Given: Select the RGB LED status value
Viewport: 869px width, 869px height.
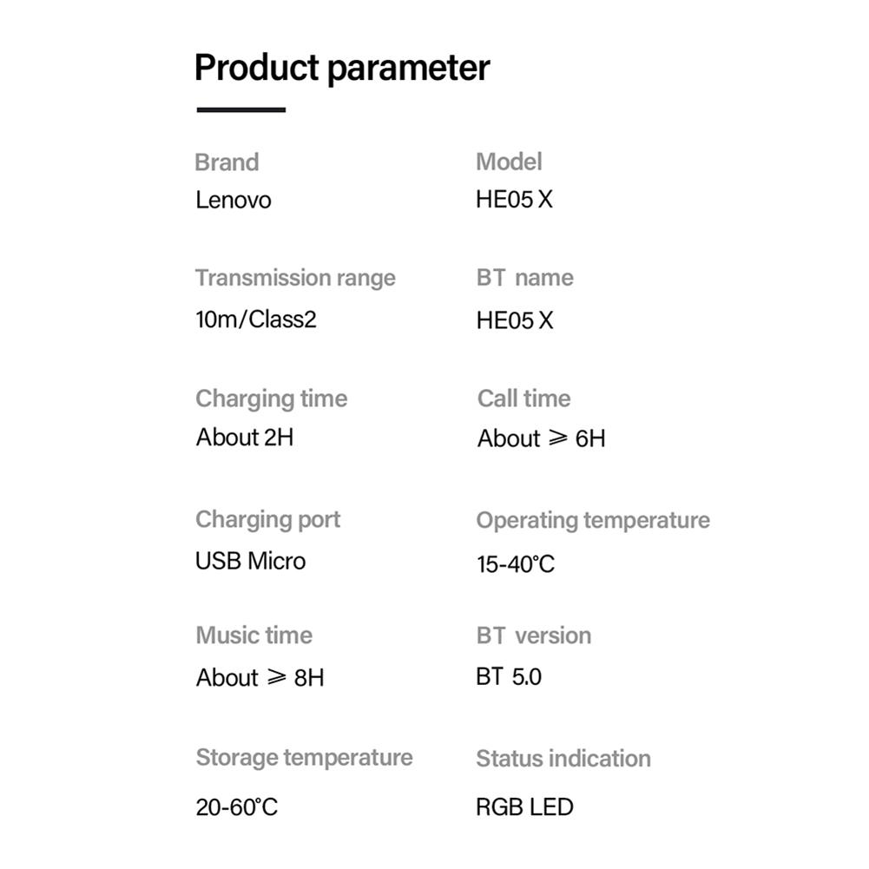Looking at the screenshot, I should point(525,807).
